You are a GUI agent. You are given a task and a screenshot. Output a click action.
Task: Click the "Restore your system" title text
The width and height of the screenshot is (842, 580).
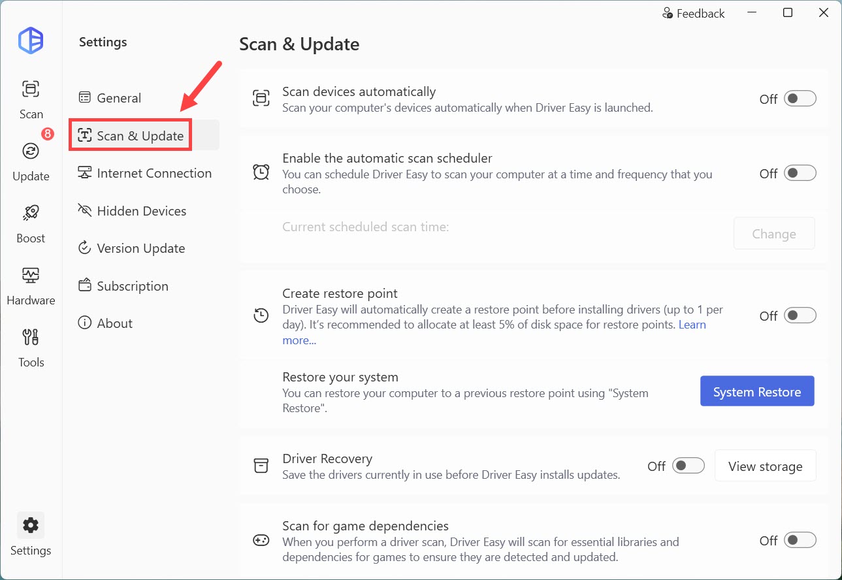point(340,378)
